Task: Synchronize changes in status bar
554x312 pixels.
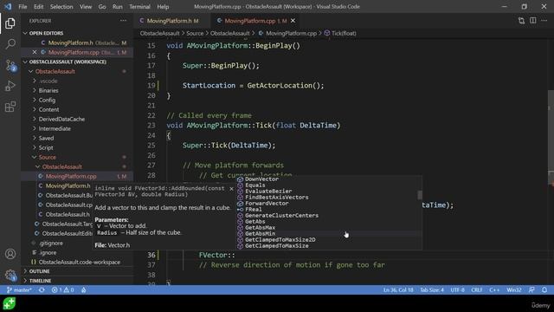Action: click(42, 289)
